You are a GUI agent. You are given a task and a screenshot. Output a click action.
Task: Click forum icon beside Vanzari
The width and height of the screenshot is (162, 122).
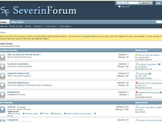click(3, 109)
